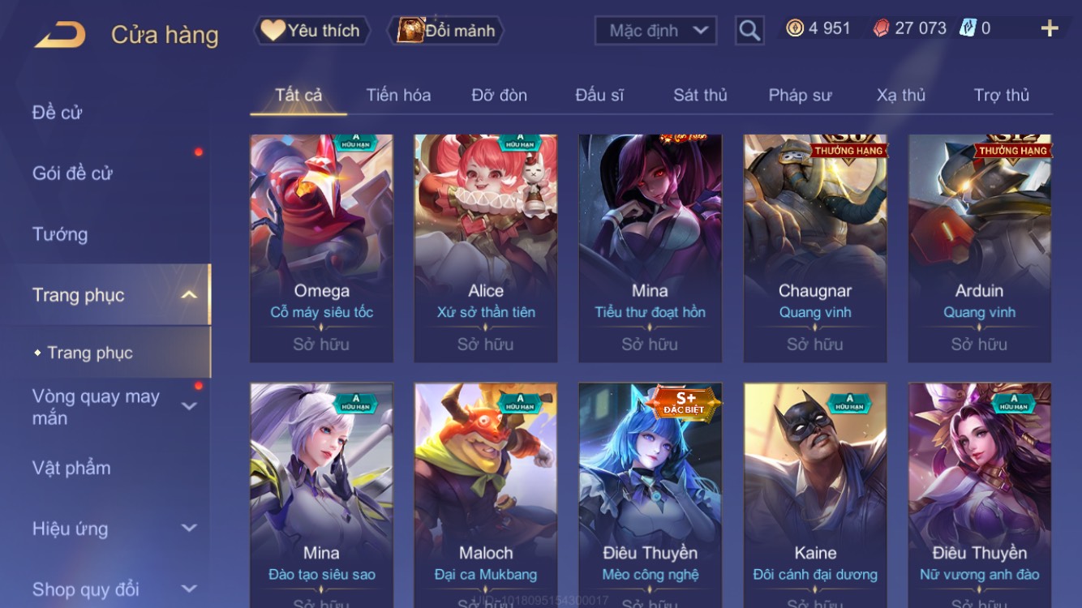Tap the plus icon to add currency
Image resolution: width=1082 pixels, height=608 pixels.
[x=1050, y=28]
